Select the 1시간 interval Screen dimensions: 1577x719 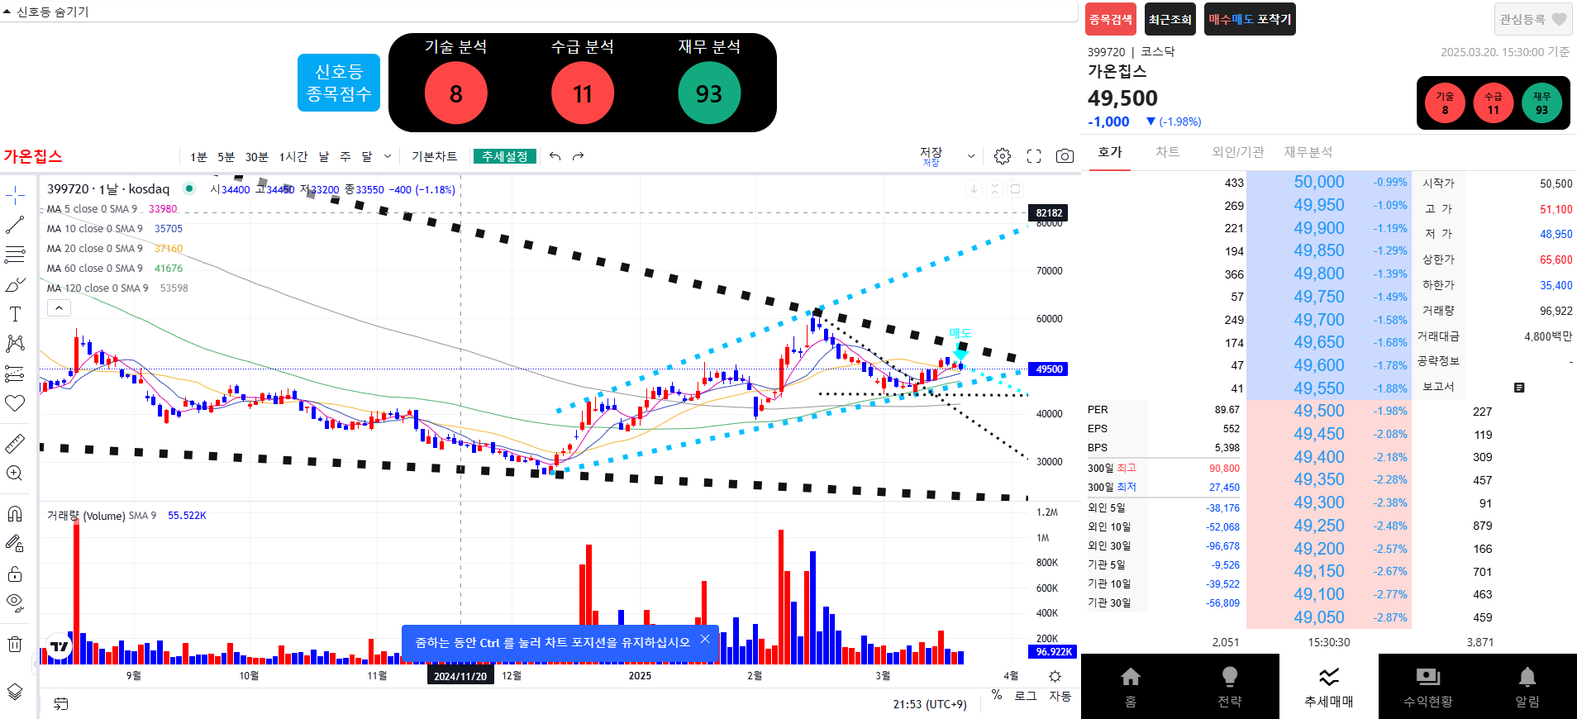coord(293,156)
